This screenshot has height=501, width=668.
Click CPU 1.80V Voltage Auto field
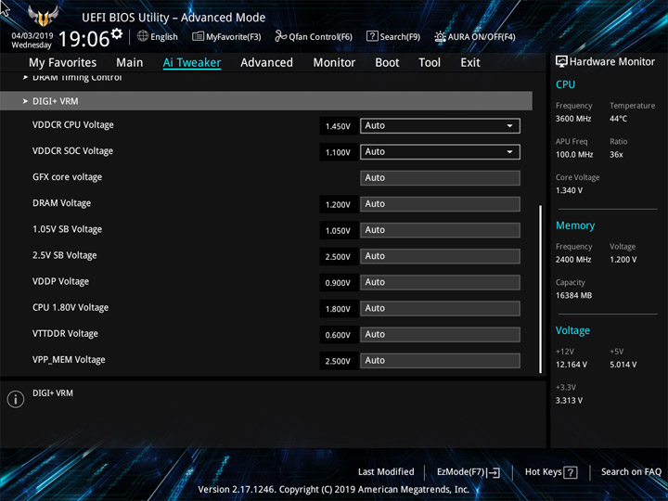440,308
